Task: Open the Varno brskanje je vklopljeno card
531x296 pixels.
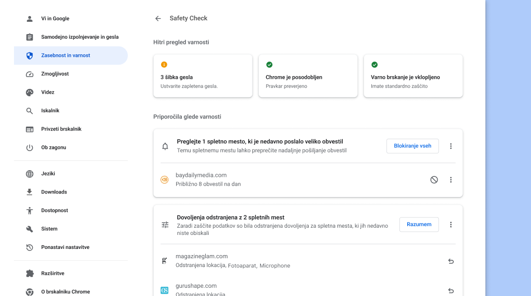Action: 413,76
